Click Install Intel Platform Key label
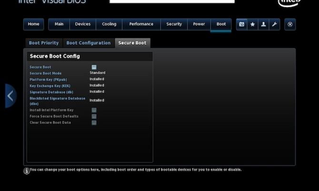319x191 pixels. click(x=52, y=110)
